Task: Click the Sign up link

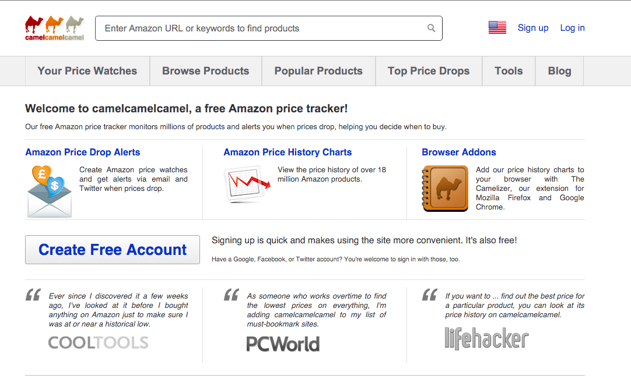Action: click(532, 27)
